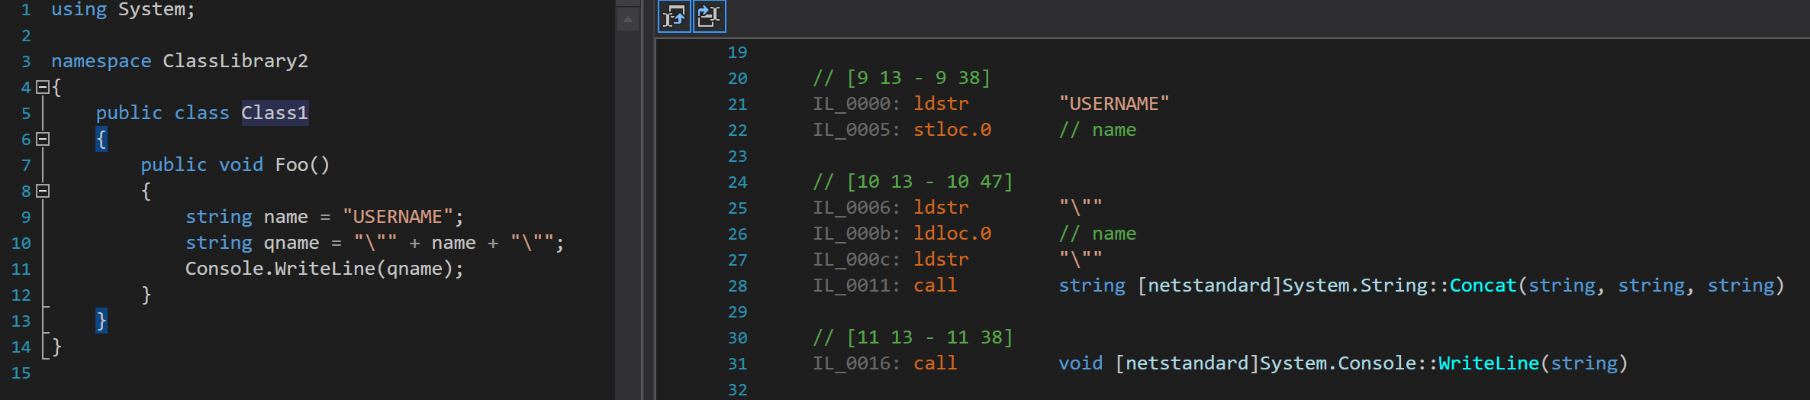Click [netstandard]System.Console type reference
The height and width of the screenshot is (400, 1810).
pyautogui.click(x=1265, y=363)
